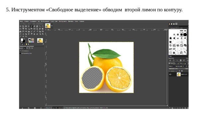Select the Crop tool
Screen dimensions: 213x120
click(x=20, y=29)
